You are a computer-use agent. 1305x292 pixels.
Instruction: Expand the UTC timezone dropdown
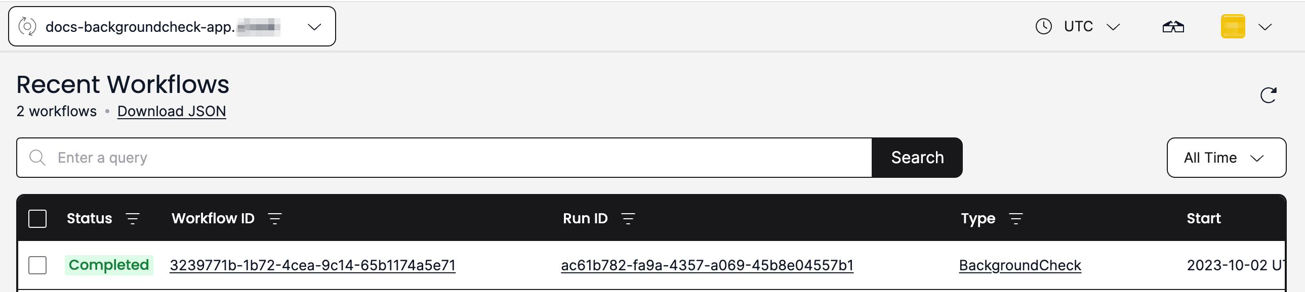click(x=1113, y=26)
